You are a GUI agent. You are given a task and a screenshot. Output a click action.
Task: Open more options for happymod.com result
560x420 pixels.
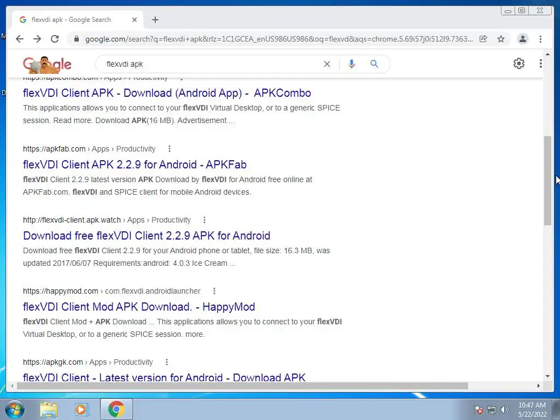pyautogui.click(x=214, y=291)
